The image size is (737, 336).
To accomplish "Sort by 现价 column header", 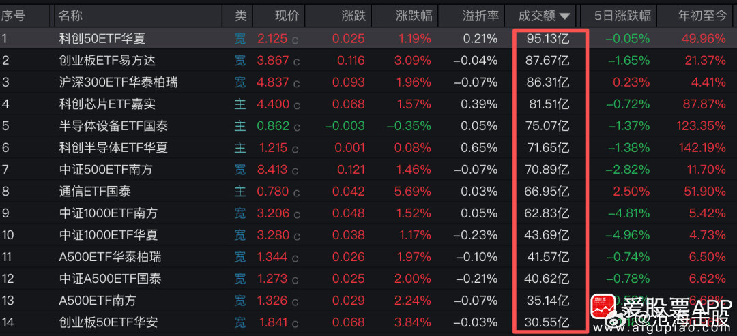I will pyautogui.click(x=287, y=16).
